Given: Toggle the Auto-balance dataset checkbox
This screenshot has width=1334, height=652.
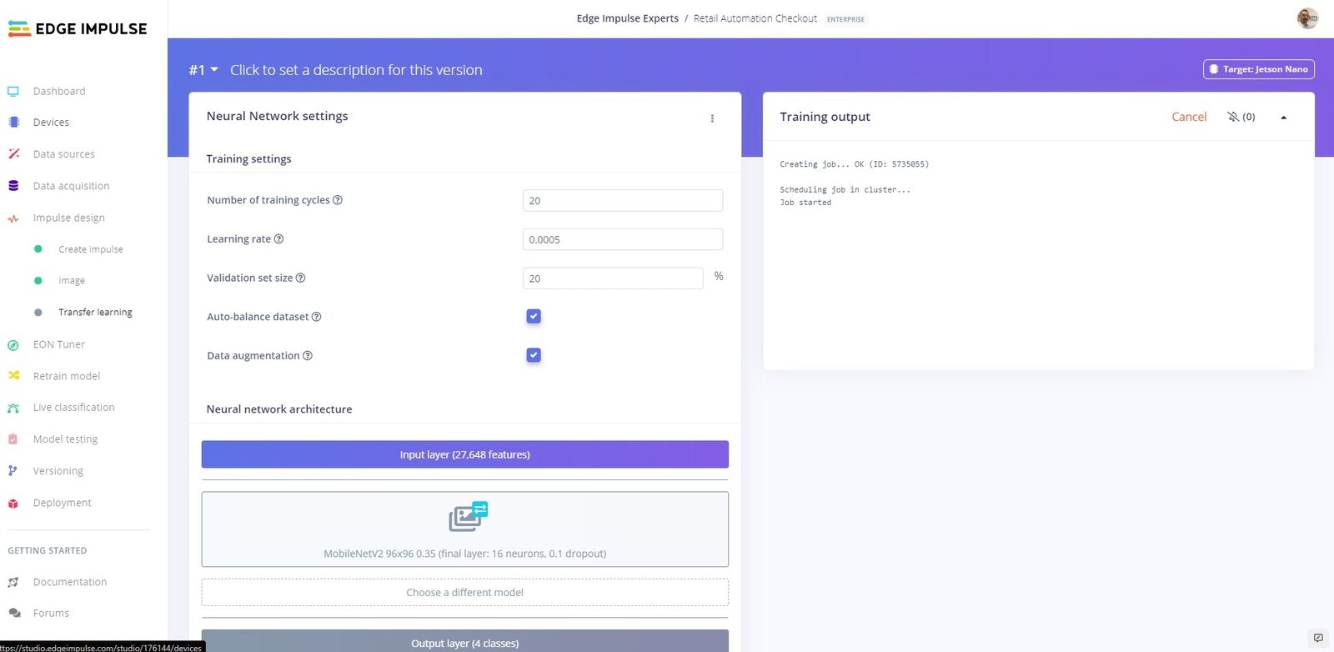Looking at the screenshot, I should click(534, 316).
